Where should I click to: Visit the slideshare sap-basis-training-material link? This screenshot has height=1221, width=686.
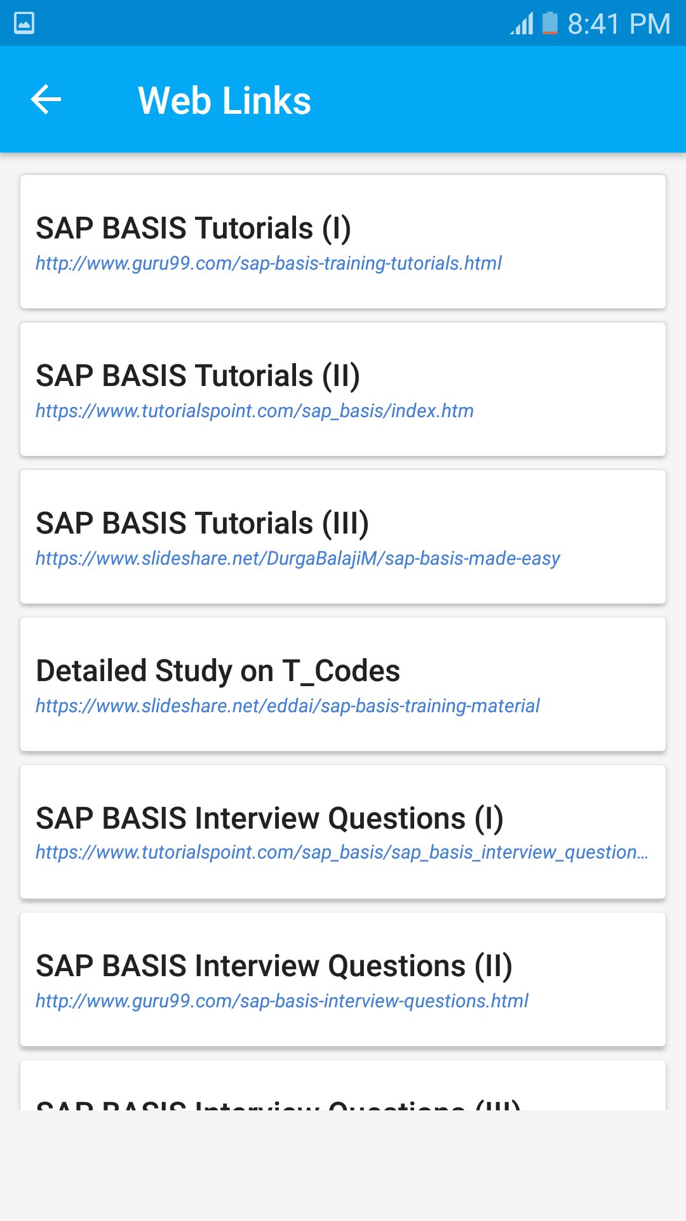pyautogui.click(x=287, y=706)
